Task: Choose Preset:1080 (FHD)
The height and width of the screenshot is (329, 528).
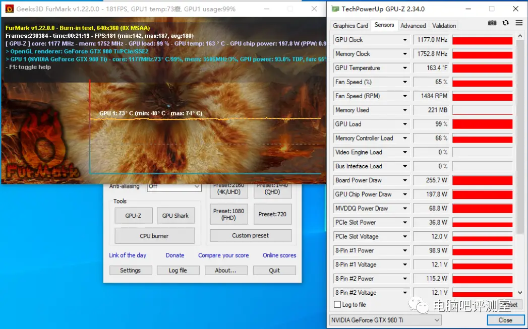Action: pos(228,214)
